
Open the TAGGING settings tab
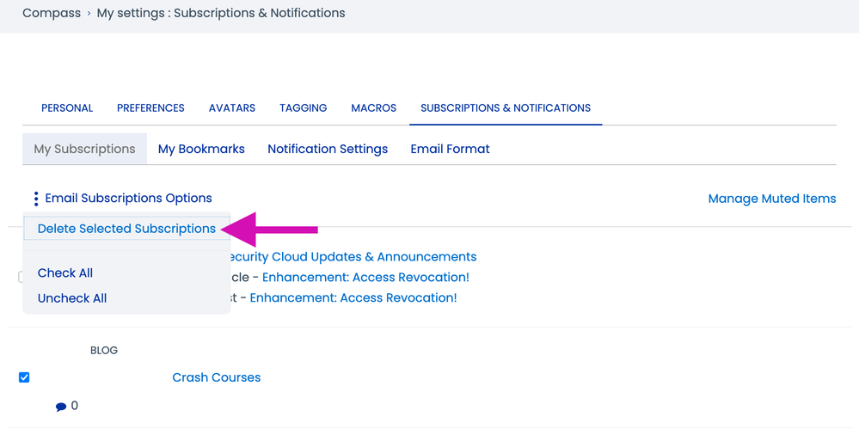[x=303, y=108]
